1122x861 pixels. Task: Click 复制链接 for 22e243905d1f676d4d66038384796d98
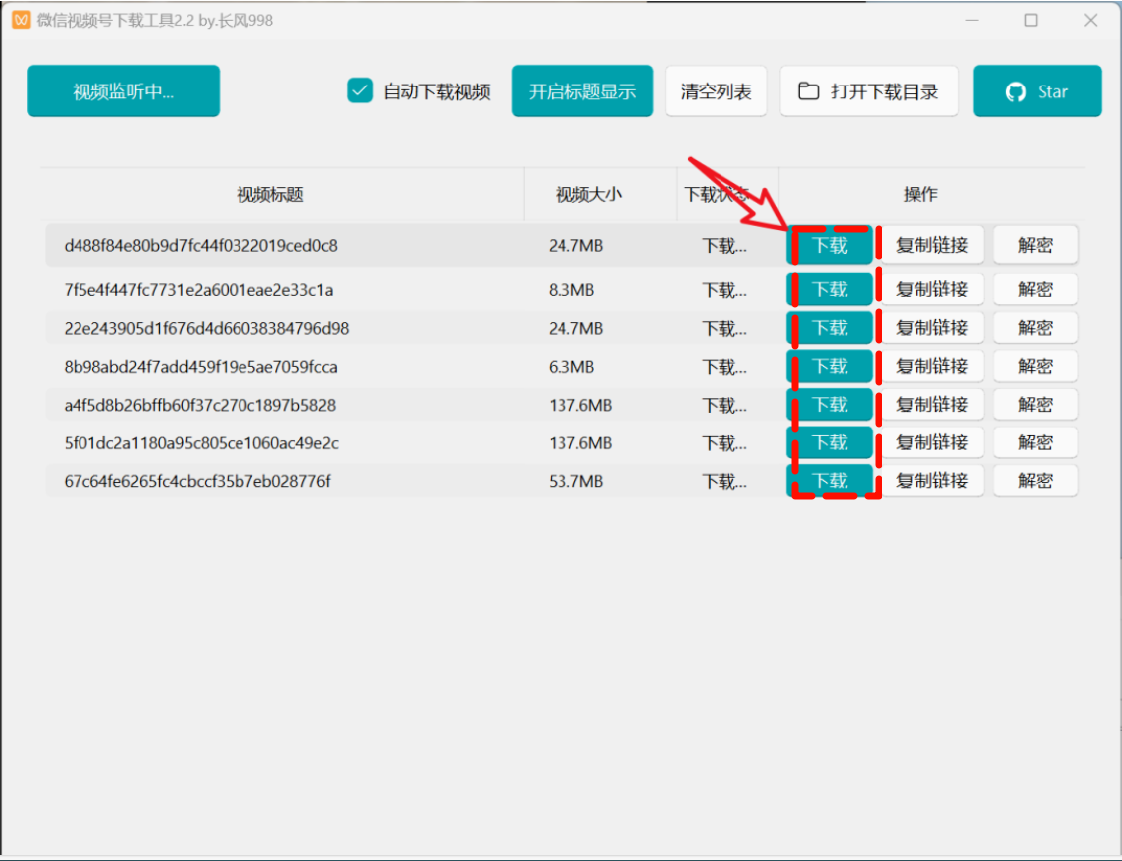(x=932, y=328)
